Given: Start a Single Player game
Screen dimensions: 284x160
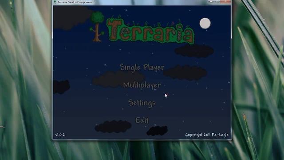Looking at the screenshot, I should tap(142, 68).
